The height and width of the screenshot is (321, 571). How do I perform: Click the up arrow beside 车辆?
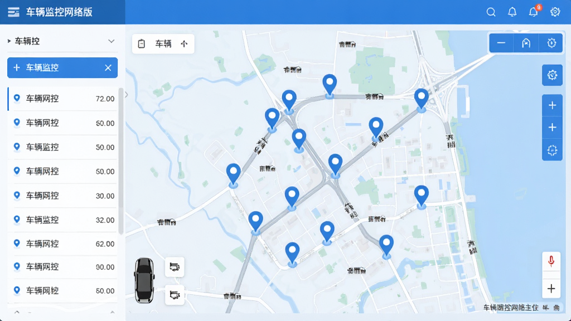click(x=184, y=44)
